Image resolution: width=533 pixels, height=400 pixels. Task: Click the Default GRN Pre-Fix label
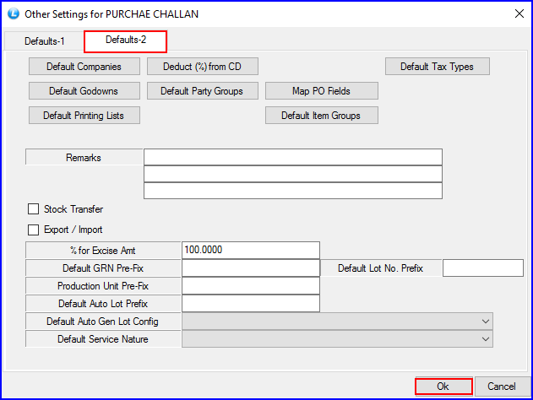103,268
